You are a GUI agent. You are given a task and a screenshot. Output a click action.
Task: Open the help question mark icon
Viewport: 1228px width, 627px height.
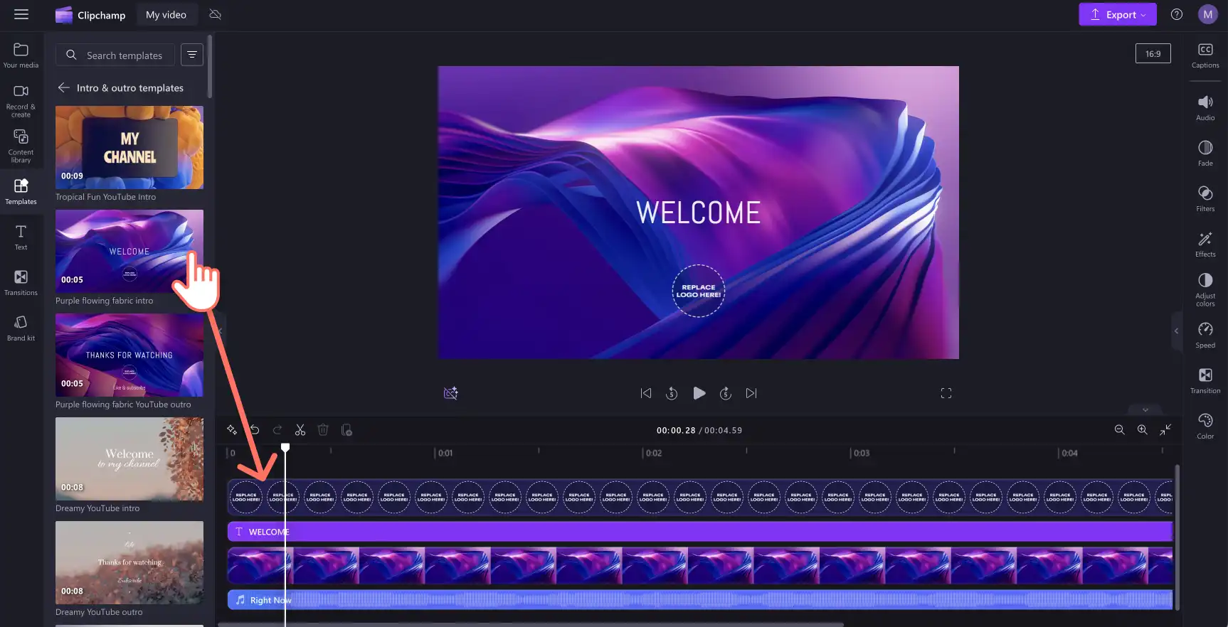pos(1177,14)
